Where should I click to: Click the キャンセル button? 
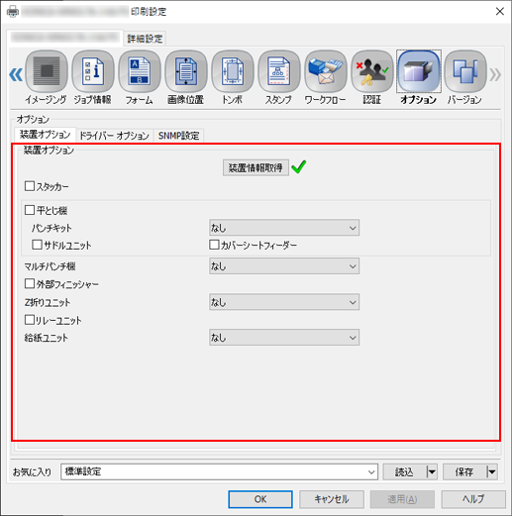pyautogui.click(x=332, y=499)
